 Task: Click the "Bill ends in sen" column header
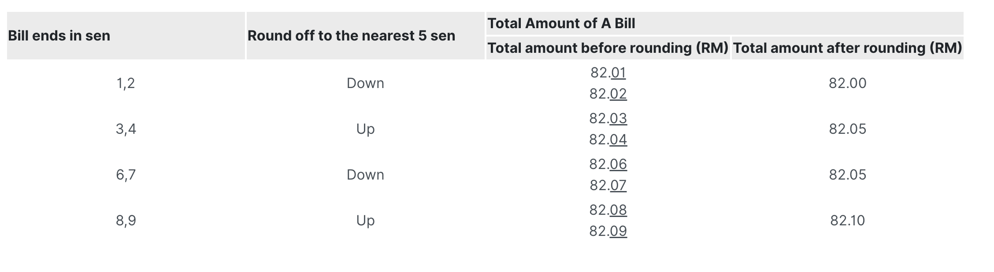coord(59,36)
